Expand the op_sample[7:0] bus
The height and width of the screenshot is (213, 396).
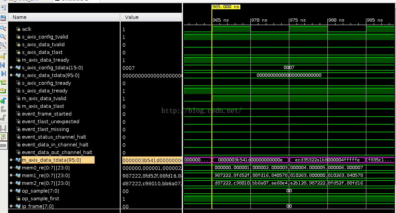coord(11,191)
